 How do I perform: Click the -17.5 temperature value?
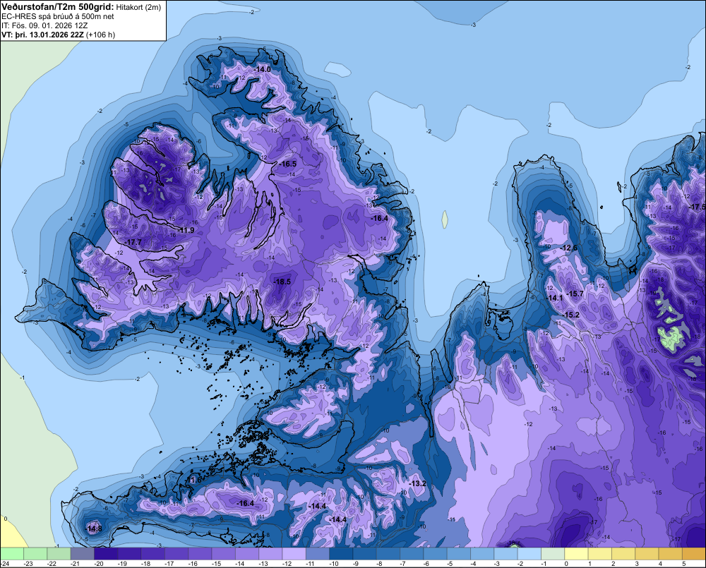coord(698,207)
